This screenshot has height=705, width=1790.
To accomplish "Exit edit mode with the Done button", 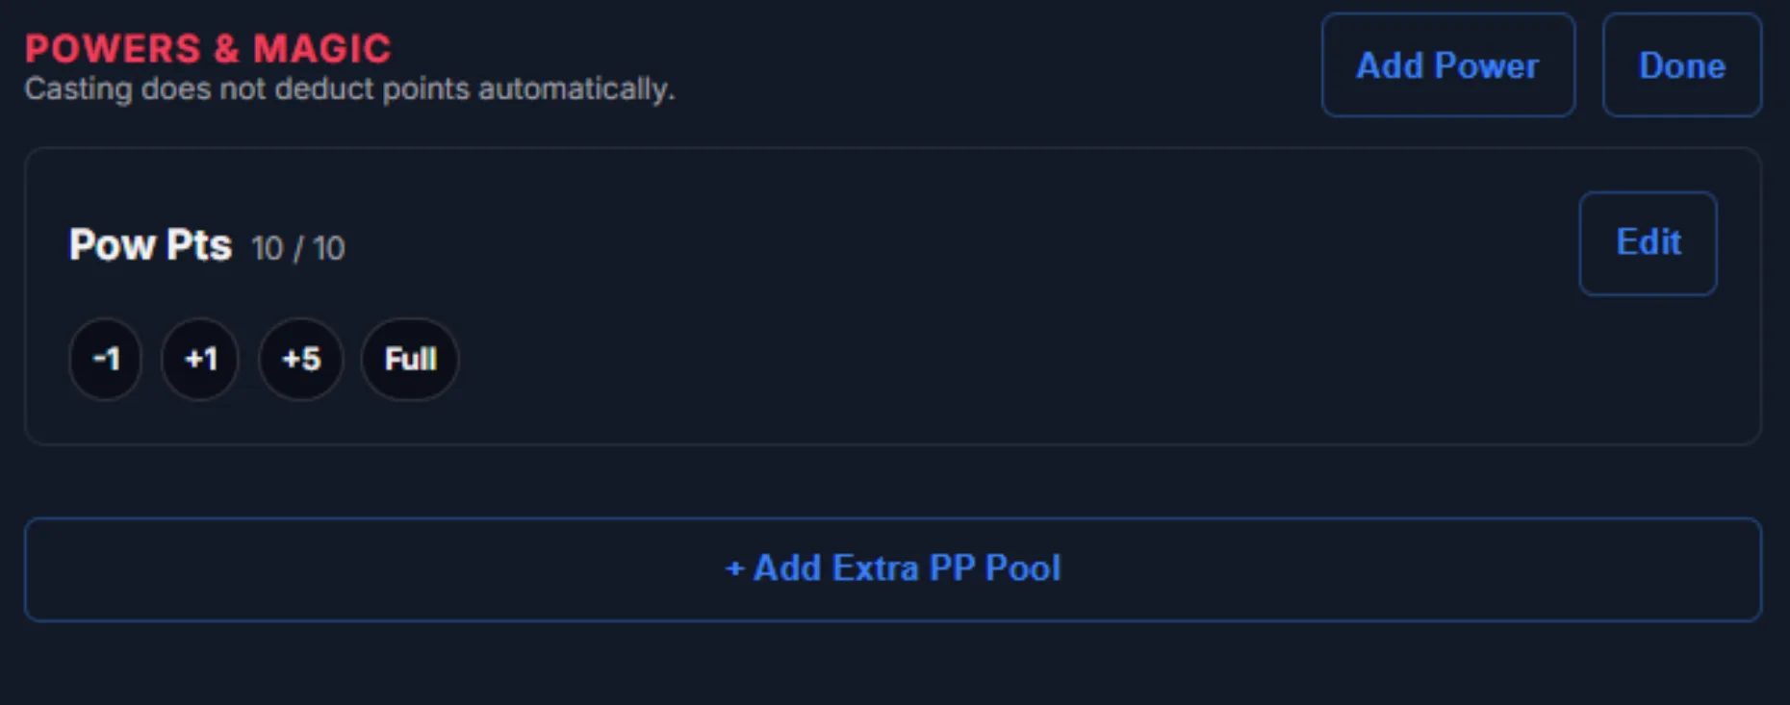I will pyautogui.click(x=1682, y=65).
